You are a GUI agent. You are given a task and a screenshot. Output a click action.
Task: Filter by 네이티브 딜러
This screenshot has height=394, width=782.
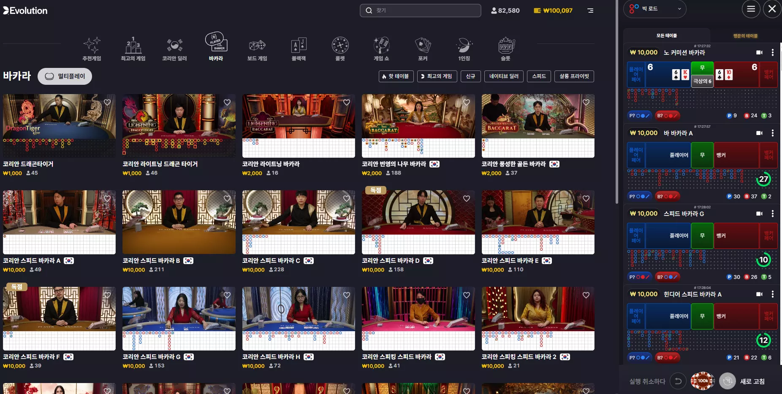pos(504,76)
